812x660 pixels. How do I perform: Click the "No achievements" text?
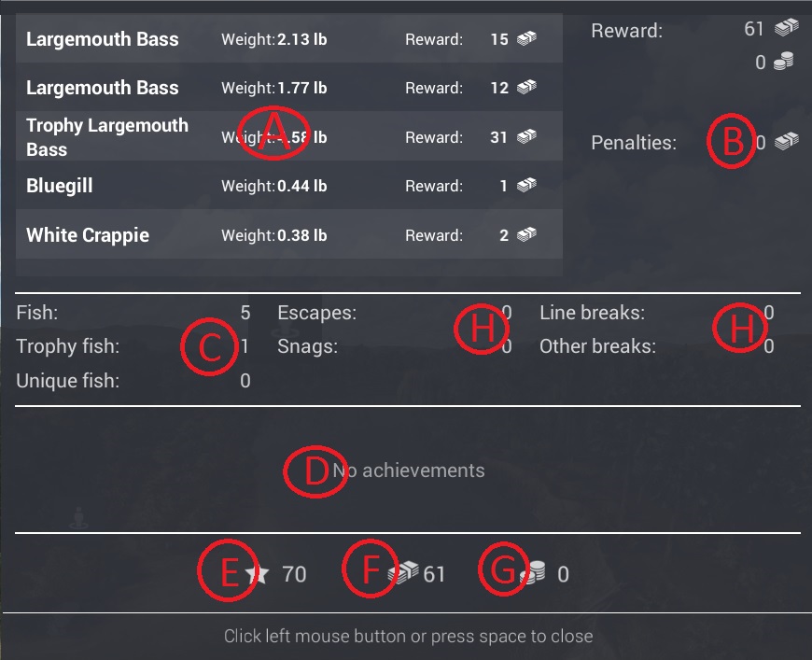pyautogui.click(x=409, y=470)
